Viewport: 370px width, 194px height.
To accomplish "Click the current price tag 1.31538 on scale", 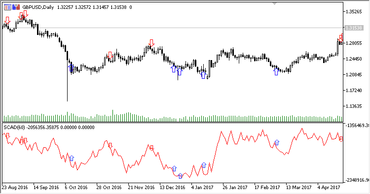I will 353,28.
